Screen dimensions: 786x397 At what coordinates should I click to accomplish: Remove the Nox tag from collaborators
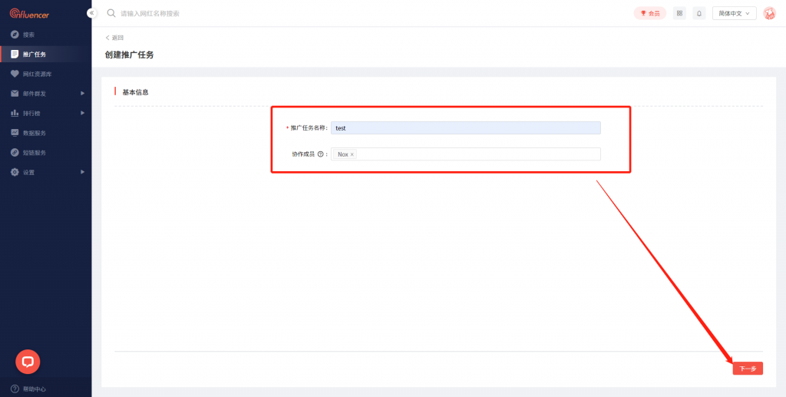(352, 154)
